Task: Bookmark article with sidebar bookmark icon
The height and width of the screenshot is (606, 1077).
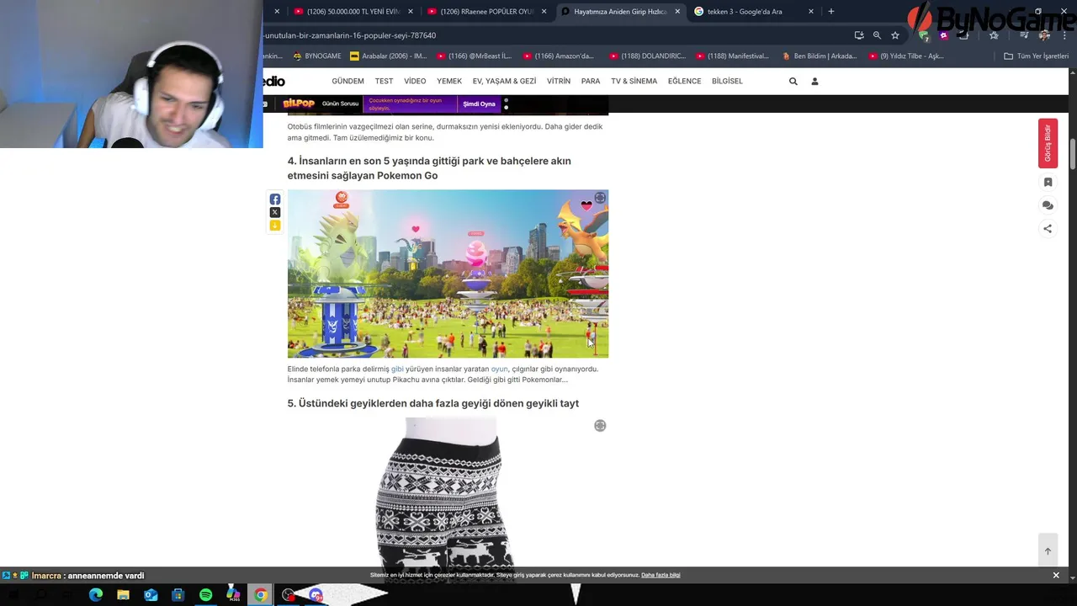Action: (1048, 182)
